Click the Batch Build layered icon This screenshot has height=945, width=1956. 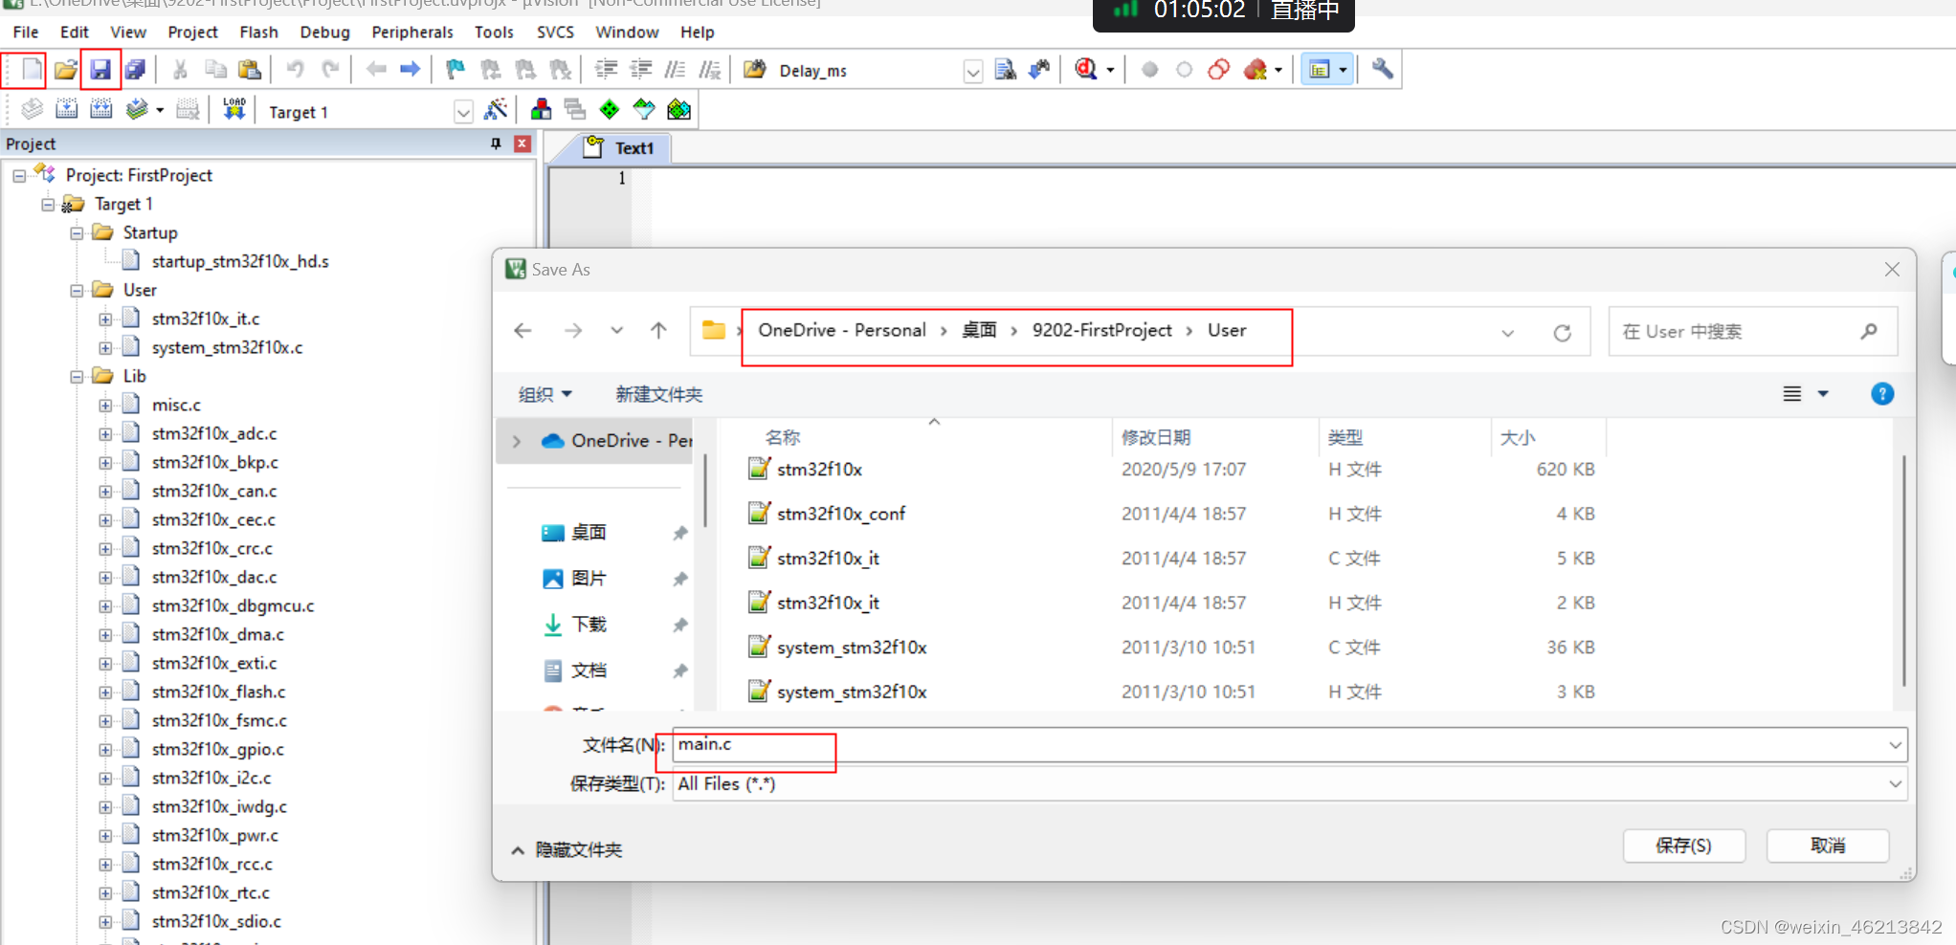[x=137, y=110]
